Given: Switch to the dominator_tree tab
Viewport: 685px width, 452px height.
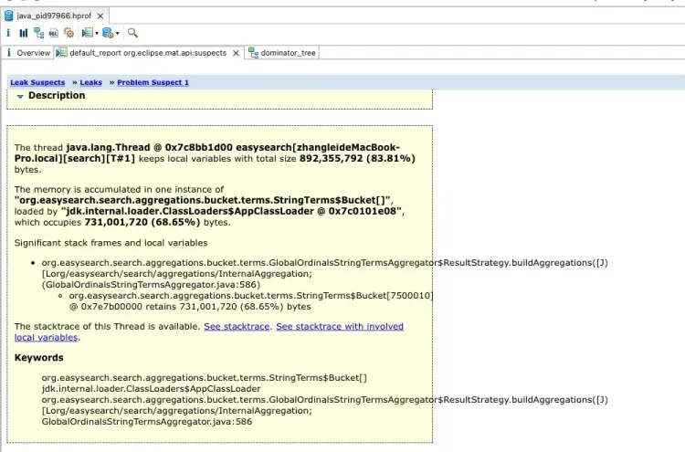Looking at the screenshot, I should point(282,53).
